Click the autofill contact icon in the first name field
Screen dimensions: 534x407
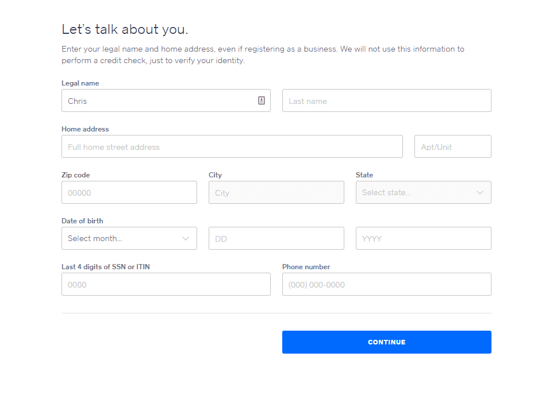pyautogui.click(x=262, y=100)
